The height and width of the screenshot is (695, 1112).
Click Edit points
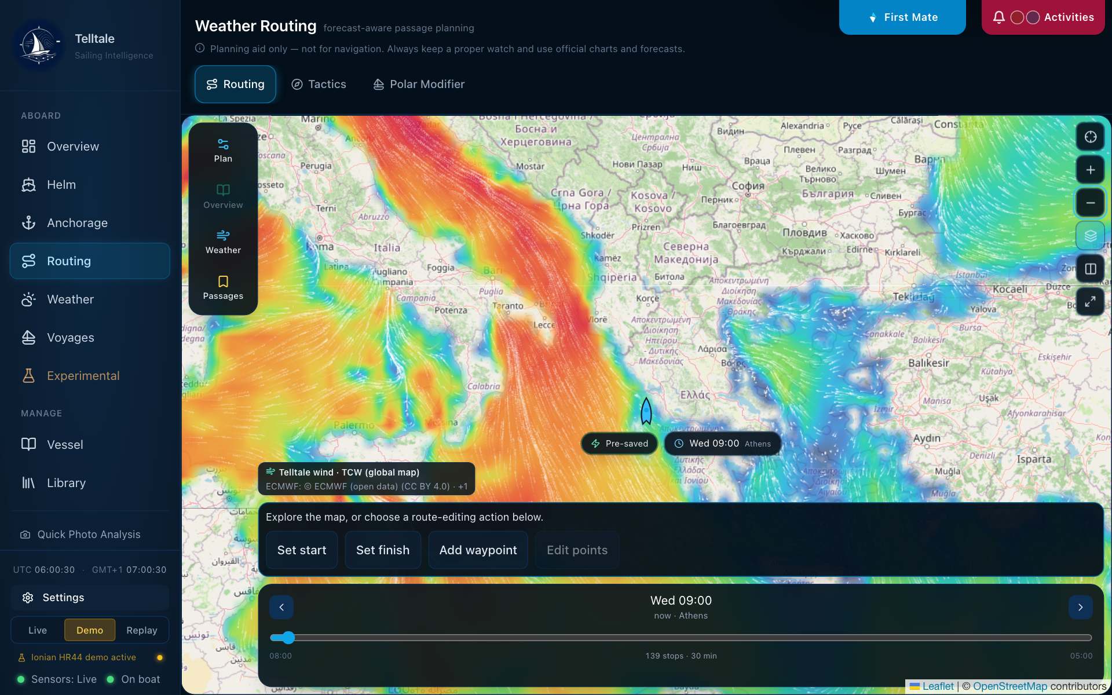(577, 550)
